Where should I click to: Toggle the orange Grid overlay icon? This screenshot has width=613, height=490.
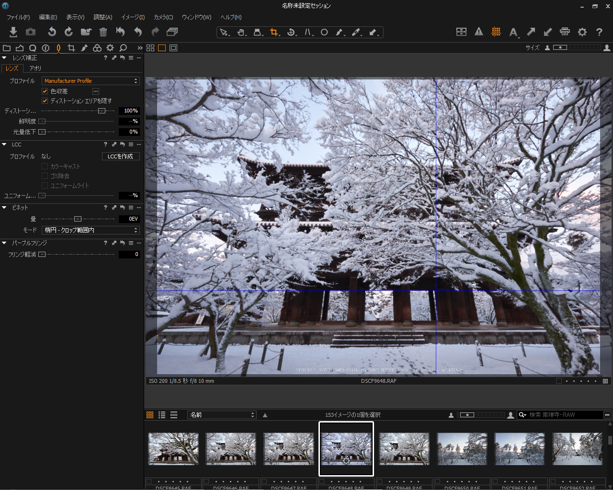click(496, 32)
